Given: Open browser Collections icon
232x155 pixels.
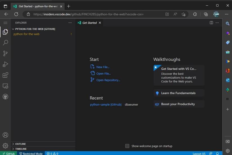Looking at the screenshot, I should tap(206, 14).
